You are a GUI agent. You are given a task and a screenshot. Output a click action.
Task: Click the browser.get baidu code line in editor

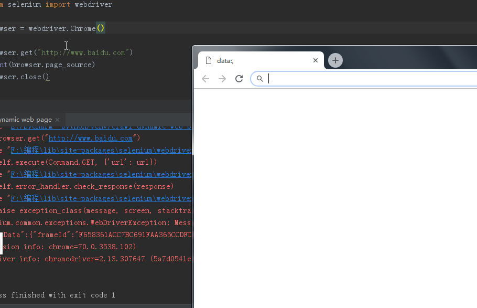click(67, 52)
